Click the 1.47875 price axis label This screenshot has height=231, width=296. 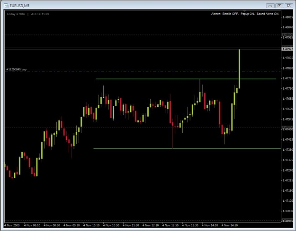pos(287,58)
